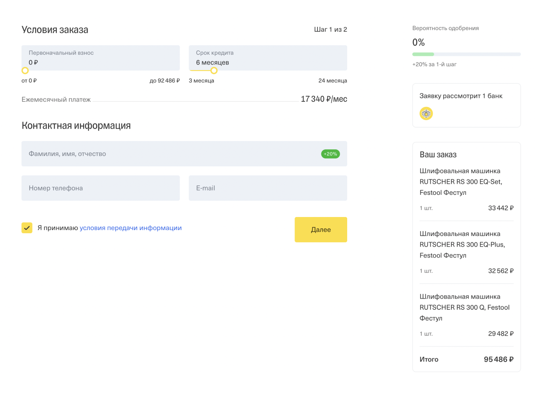
Task: Click the Шаг 1 из 2 indicator
Action: click(x=330, y=30)
